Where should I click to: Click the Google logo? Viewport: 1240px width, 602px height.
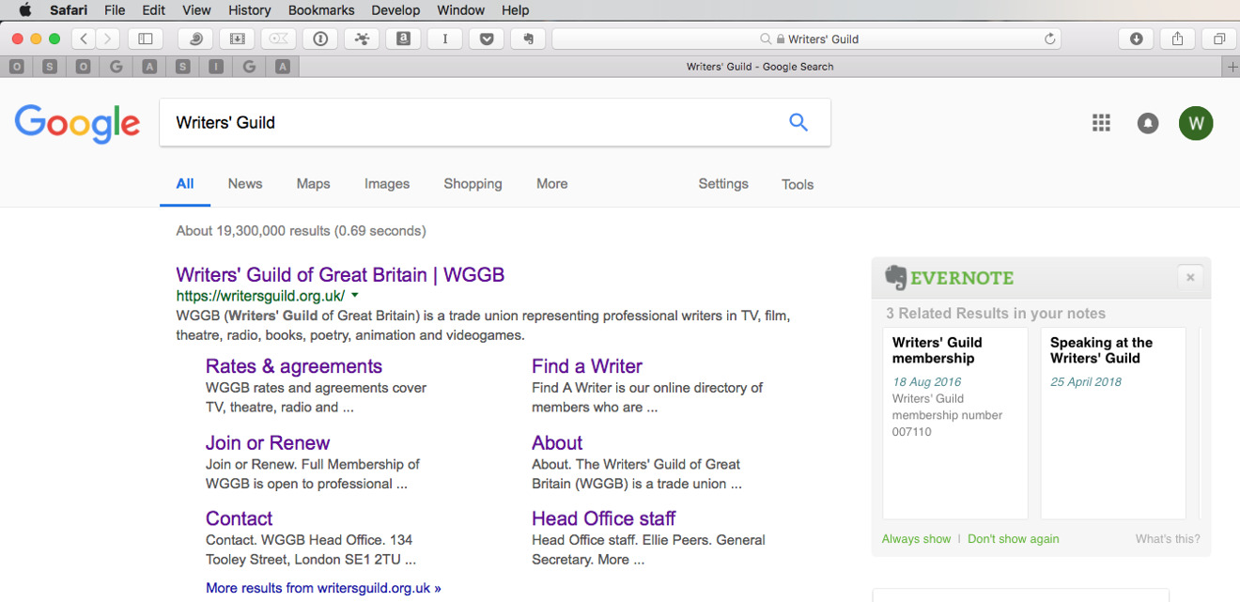[x=77, y=124]
